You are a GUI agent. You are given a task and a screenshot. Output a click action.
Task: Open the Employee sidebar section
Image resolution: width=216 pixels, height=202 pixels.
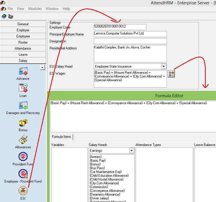[23, 36]
